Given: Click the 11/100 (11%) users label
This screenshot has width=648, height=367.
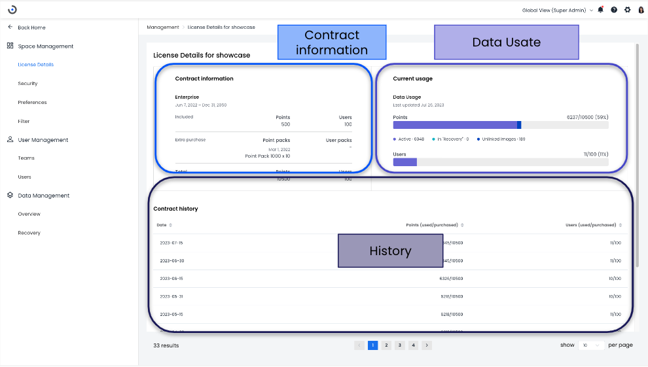Looking at the screenshot, I should (596, 154).
